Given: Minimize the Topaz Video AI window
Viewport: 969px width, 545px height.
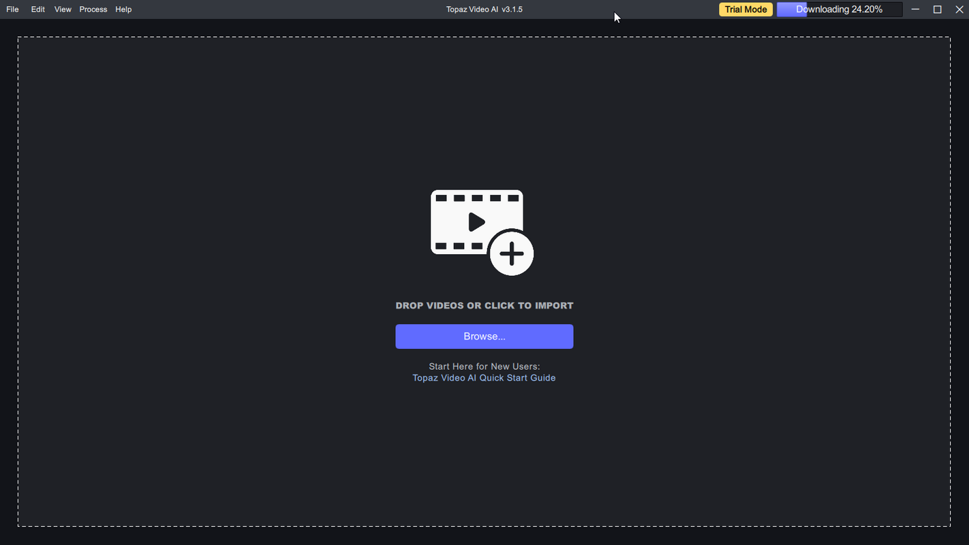Looking at the screenshot, I should click(915, 9).
